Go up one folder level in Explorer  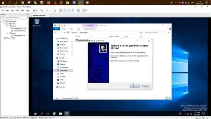(x=65, y=33)
